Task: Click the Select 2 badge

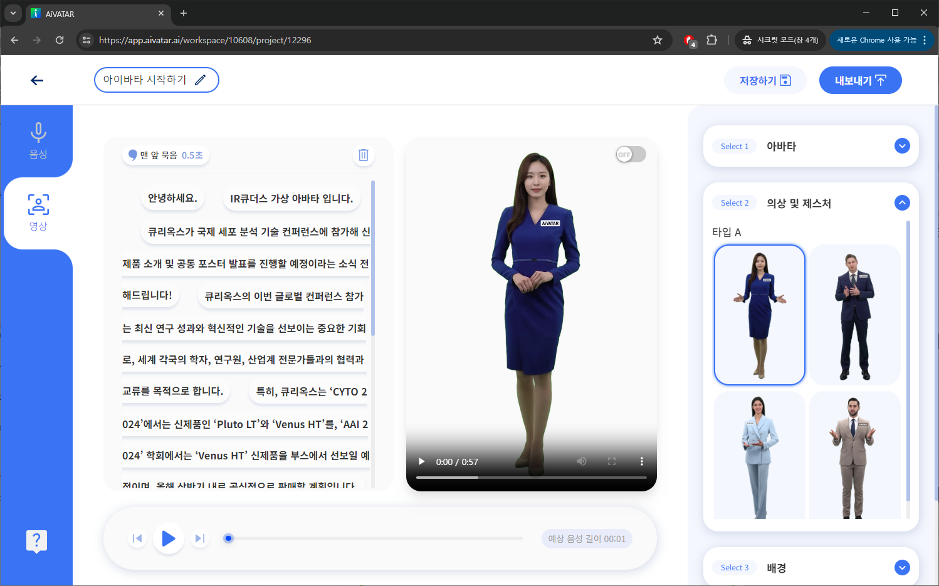Action: pyautogui.click(x=735, y=203)
